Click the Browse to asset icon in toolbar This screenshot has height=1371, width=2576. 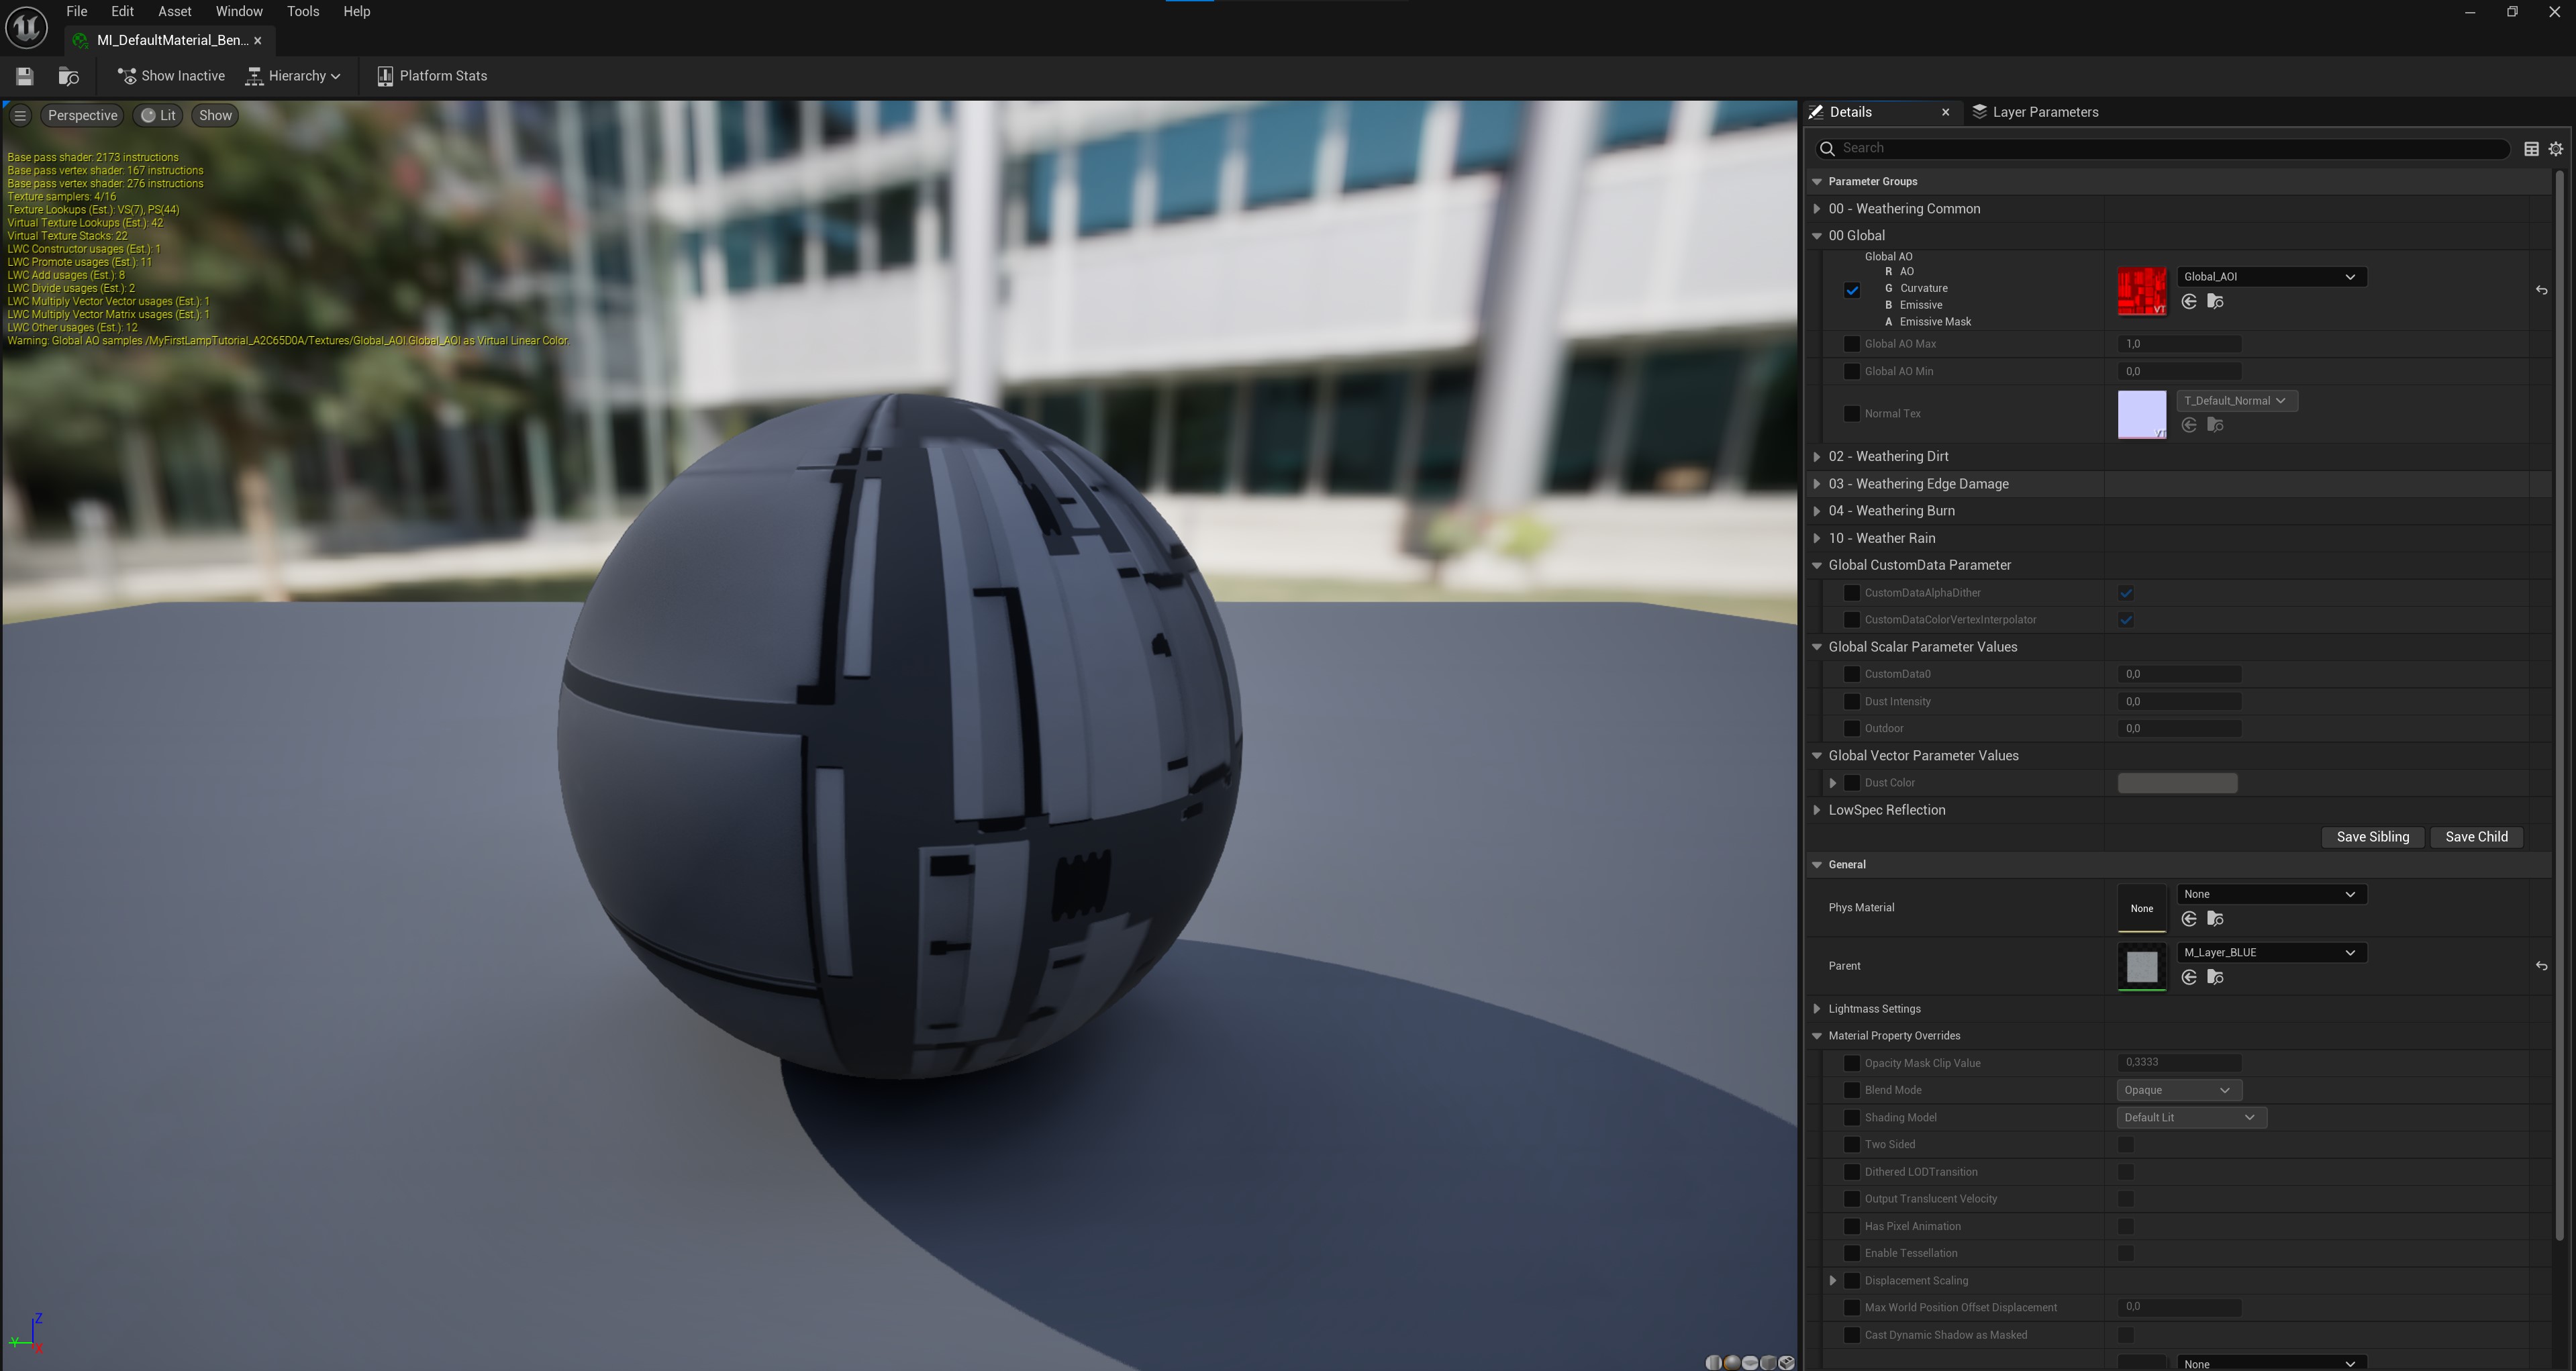[x=68, y=76]
